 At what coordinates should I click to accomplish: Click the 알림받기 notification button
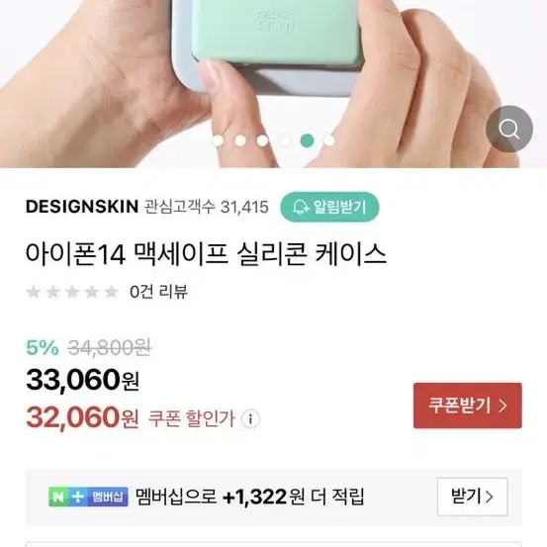[x=329, y=207]
